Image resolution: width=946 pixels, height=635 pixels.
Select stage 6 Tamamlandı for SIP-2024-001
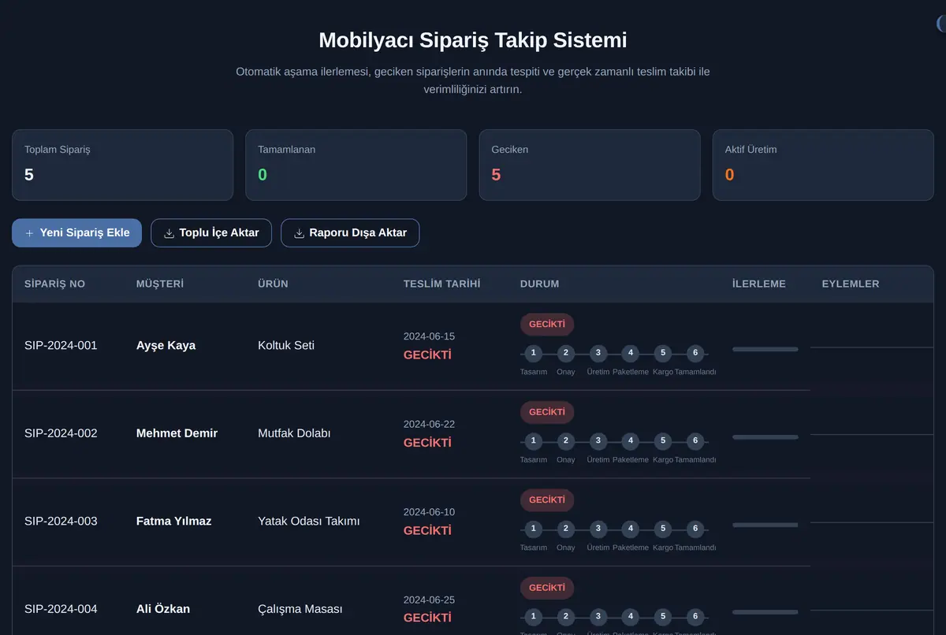(695, 353)
